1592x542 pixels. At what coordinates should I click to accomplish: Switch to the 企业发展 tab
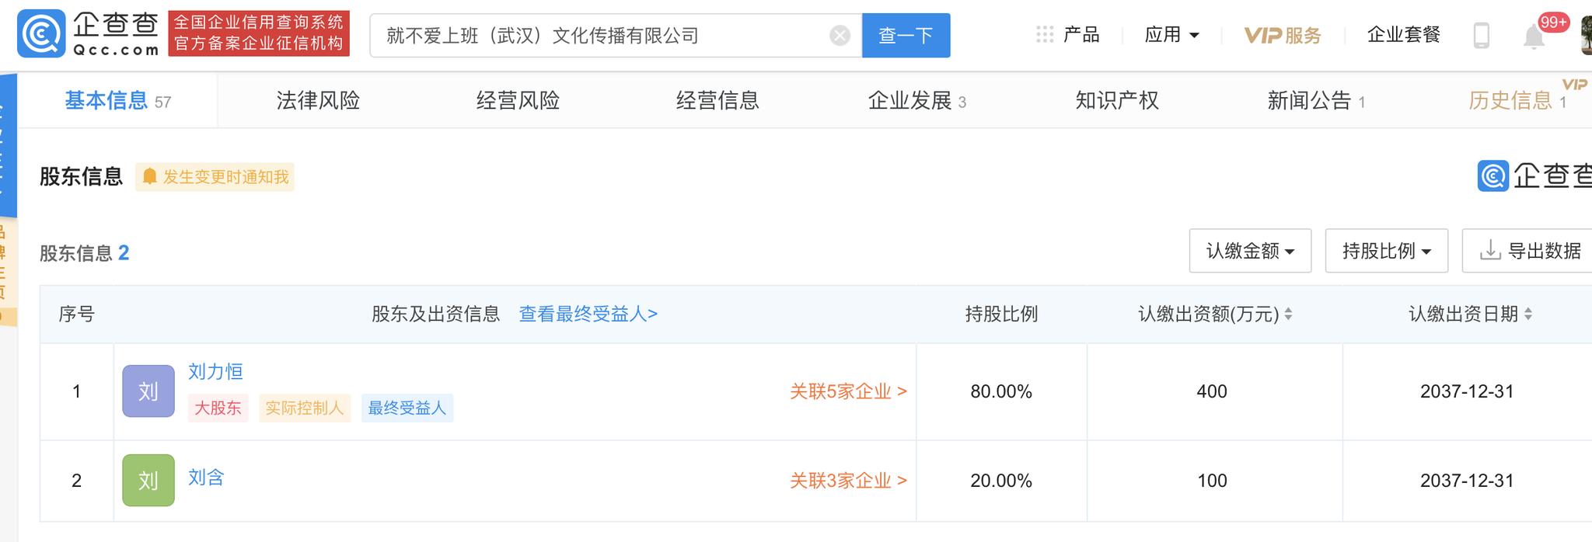click(916, 100)
